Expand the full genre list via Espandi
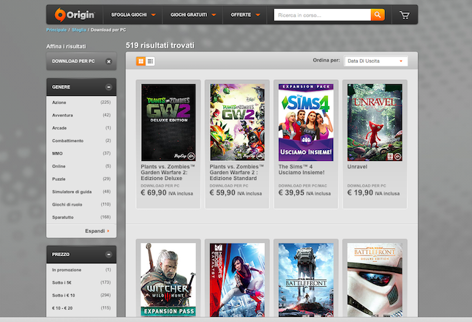Image resolution: width=472 pixels, height=322 pixels. point(97,231)
